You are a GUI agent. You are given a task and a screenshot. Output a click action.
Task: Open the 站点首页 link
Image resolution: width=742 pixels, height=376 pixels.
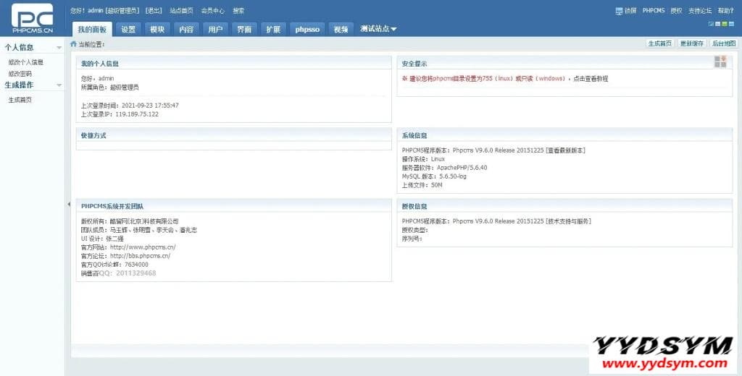pos(181,10)
